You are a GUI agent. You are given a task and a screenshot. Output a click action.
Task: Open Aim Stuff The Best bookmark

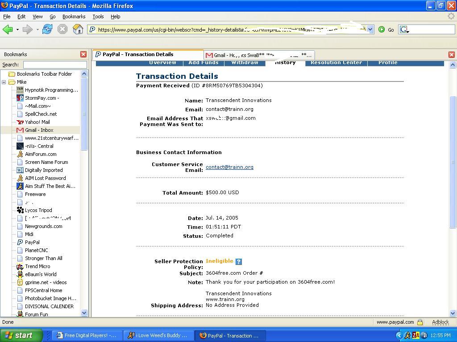pyautogui.click(x=50, y=186)
